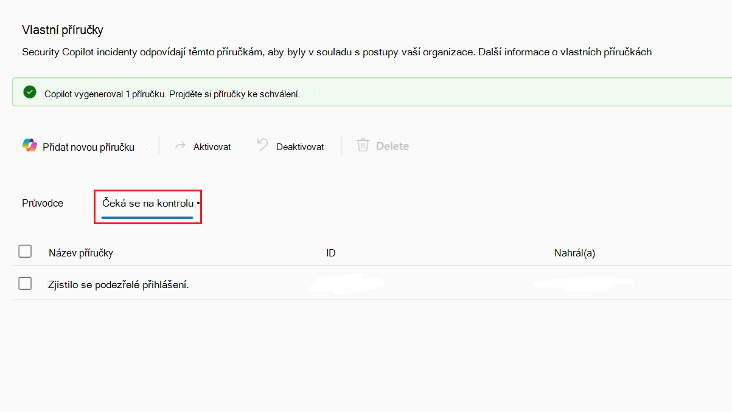Viewport: 732px width, 412px height.
Task: Click Přidat novou příručku button
Action: [78, 146]
